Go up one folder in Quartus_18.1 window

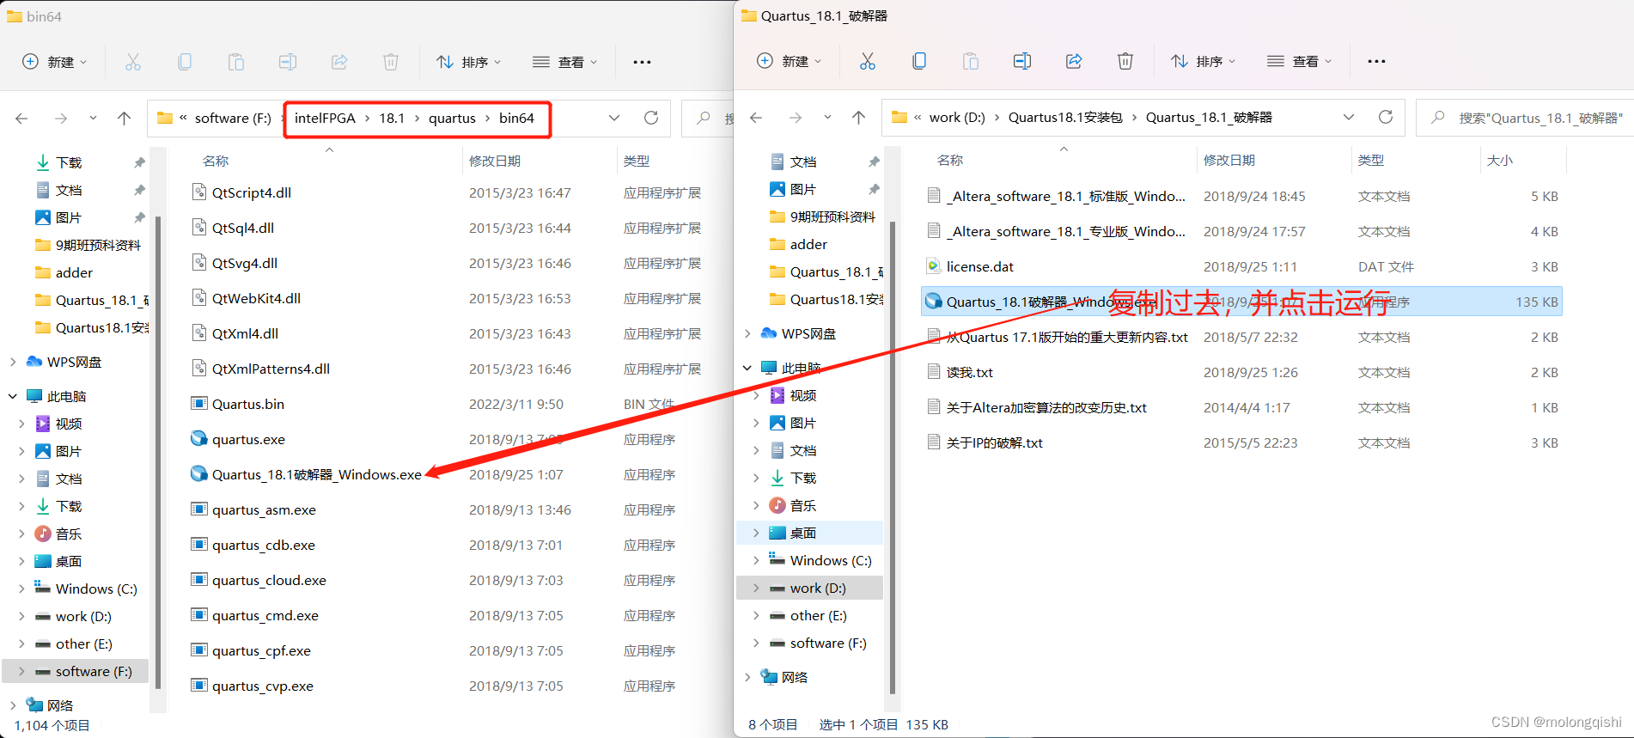click(x=858, y=117)
